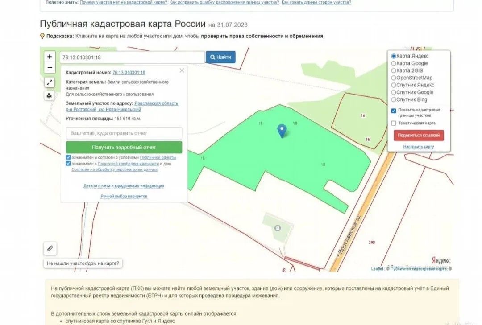This screenshot has width=482, height=325.
Task: Select Карта Google radio option
Action: (394, 63)
